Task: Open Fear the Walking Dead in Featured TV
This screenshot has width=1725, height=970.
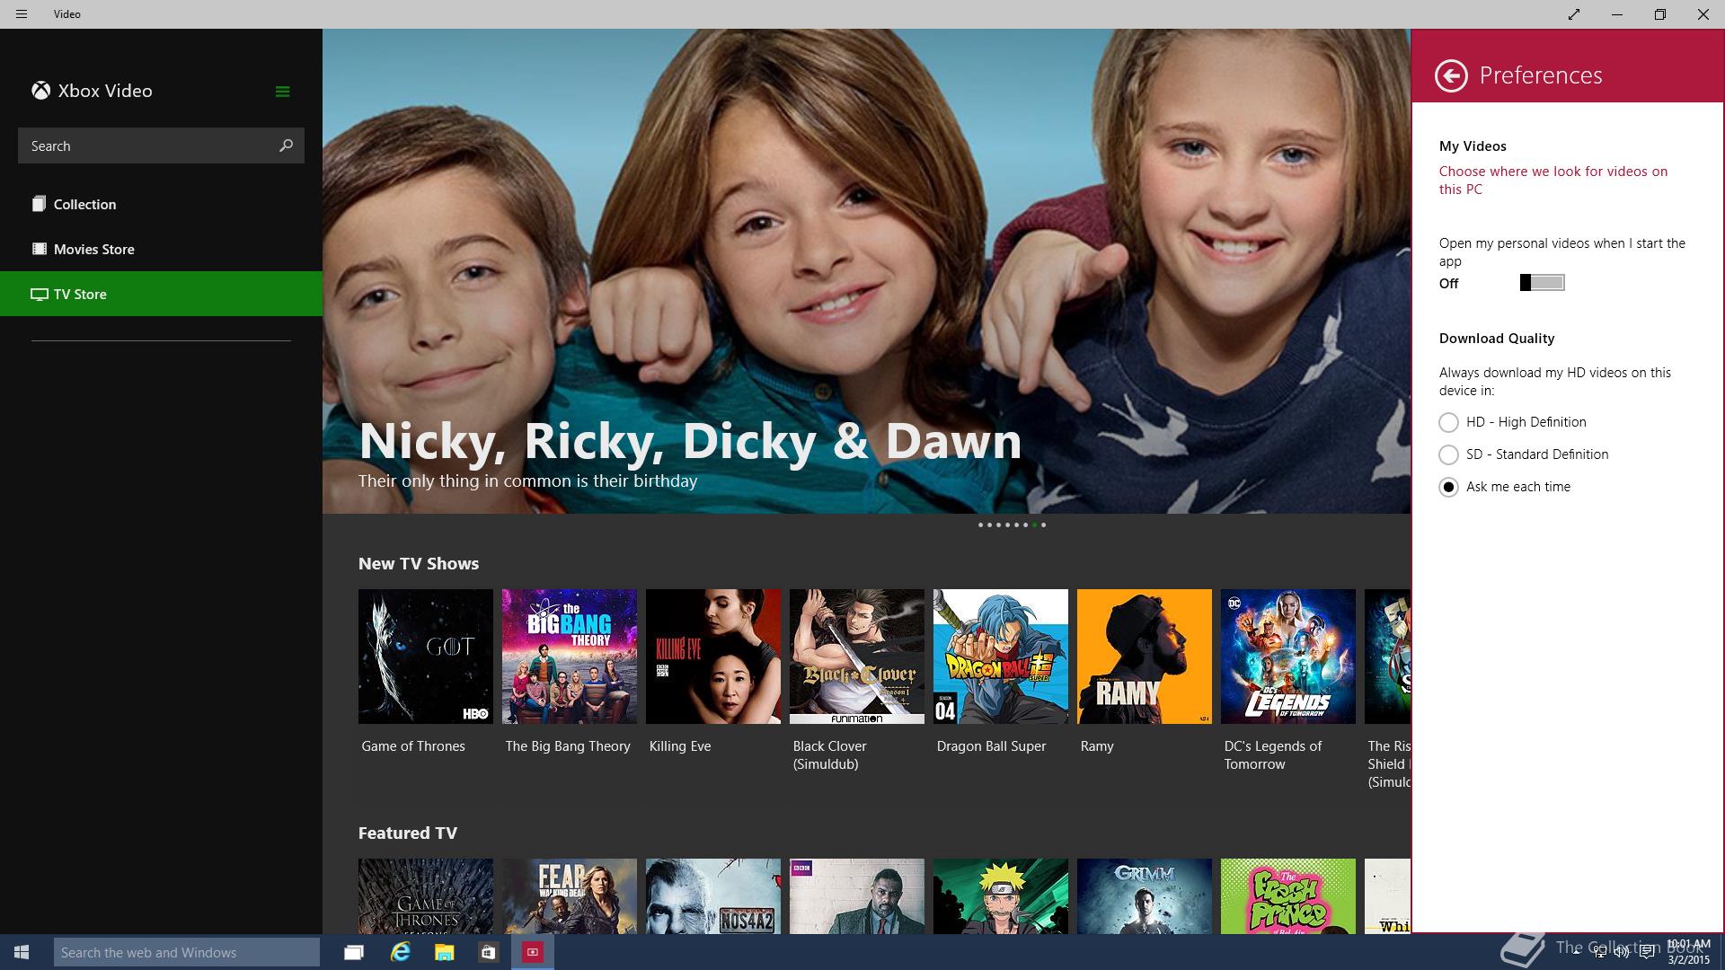Action: (570, 896)
